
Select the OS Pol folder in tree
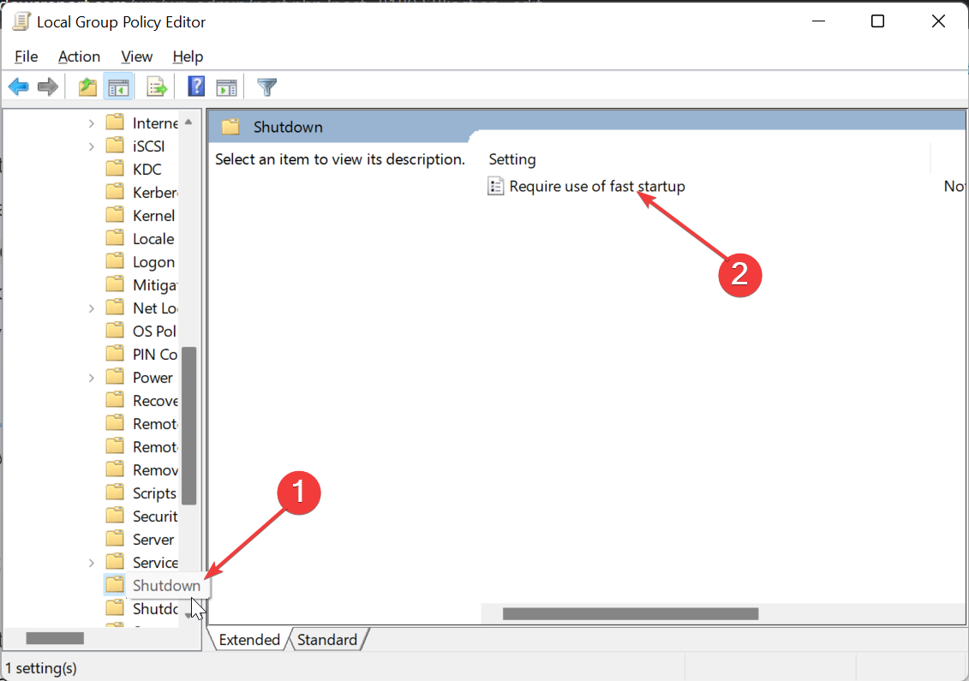coord(154,332)
